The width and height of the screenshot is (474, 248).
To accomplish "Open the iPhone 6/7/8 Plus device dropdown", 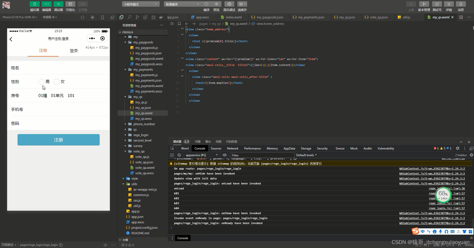I will [20, 17].
